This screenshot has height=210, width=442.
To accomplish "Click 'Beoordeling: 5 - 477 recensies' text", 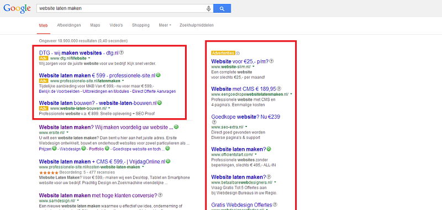I will pyautogui.click(x=87, y=172).
